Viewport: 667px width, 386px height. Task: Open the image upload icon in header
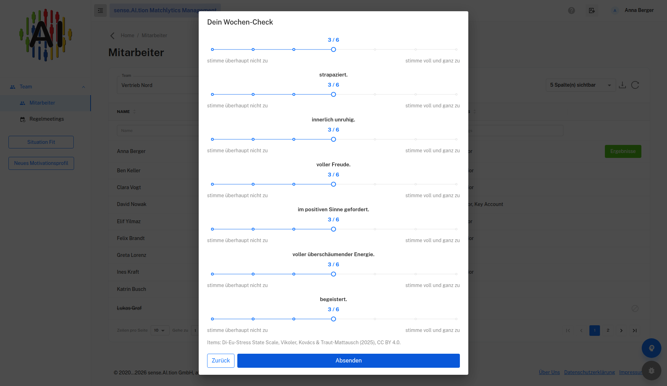point(592,11)
